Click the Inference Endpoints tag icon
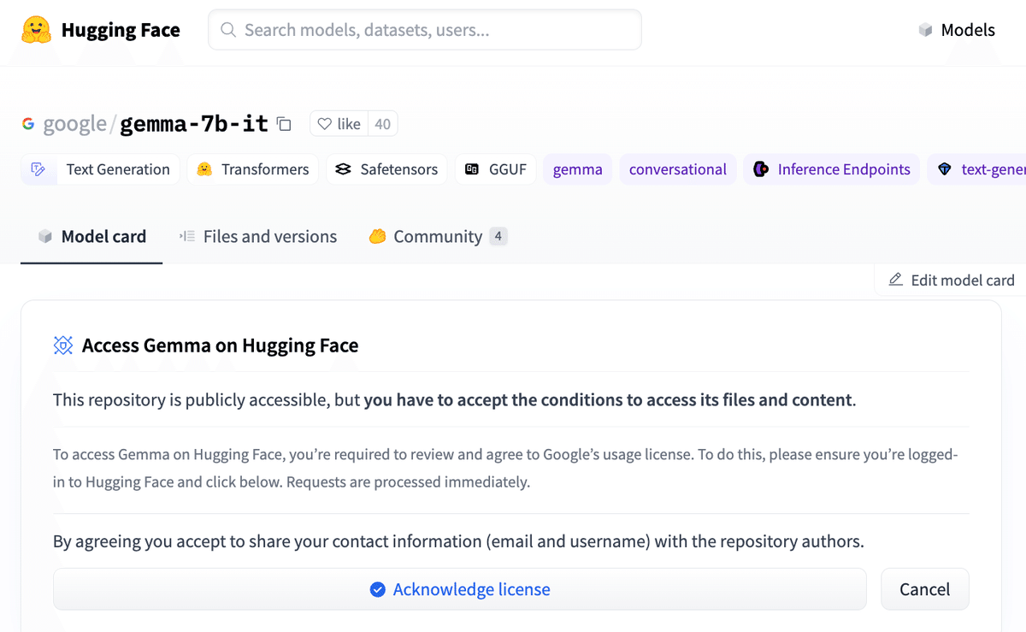This screenshot has width=1026, height=632. pos(761,169)
